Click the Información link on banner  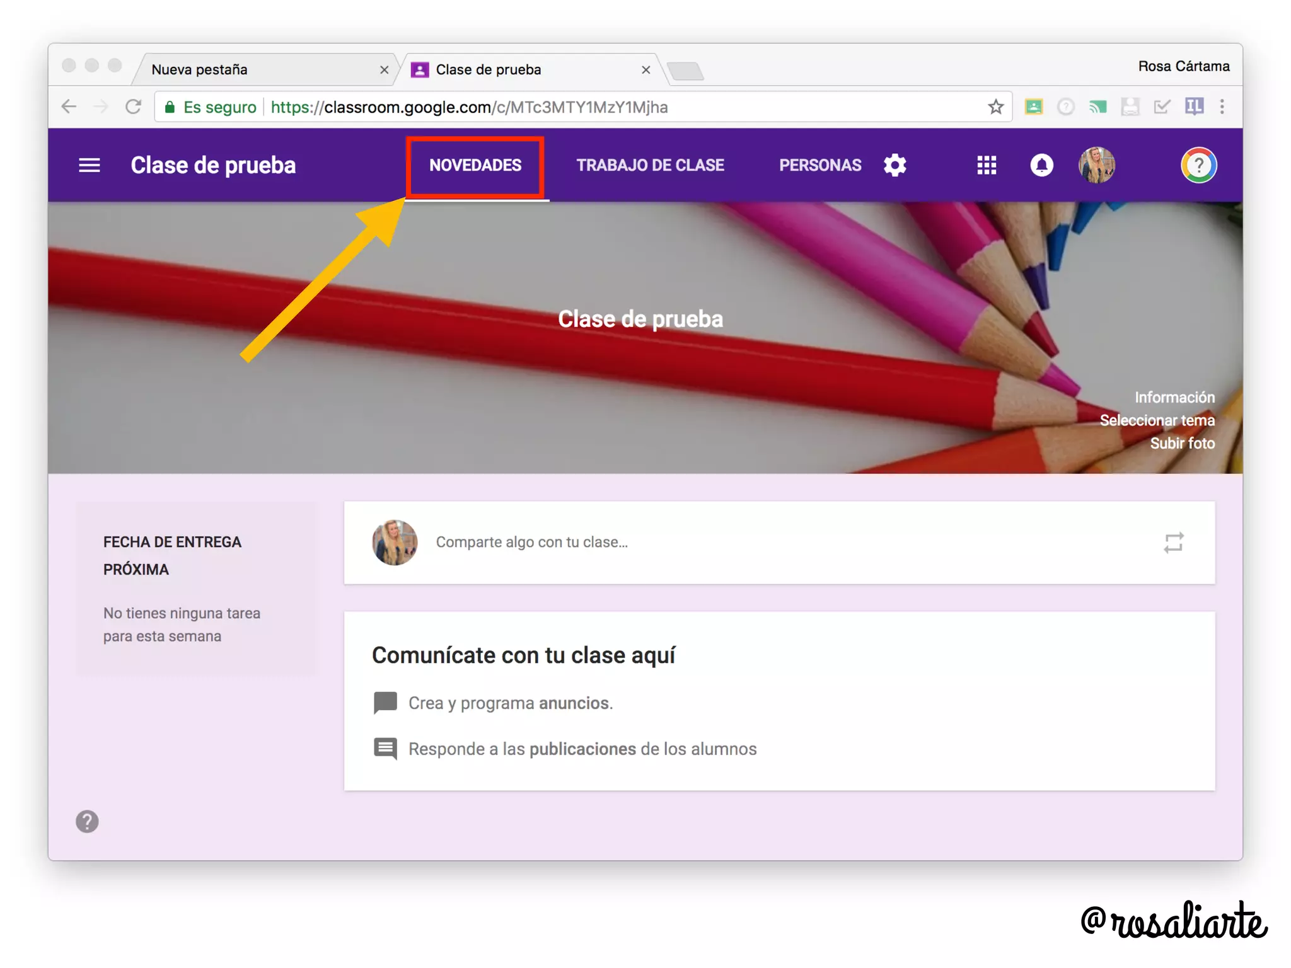(x=1174, y=397)
